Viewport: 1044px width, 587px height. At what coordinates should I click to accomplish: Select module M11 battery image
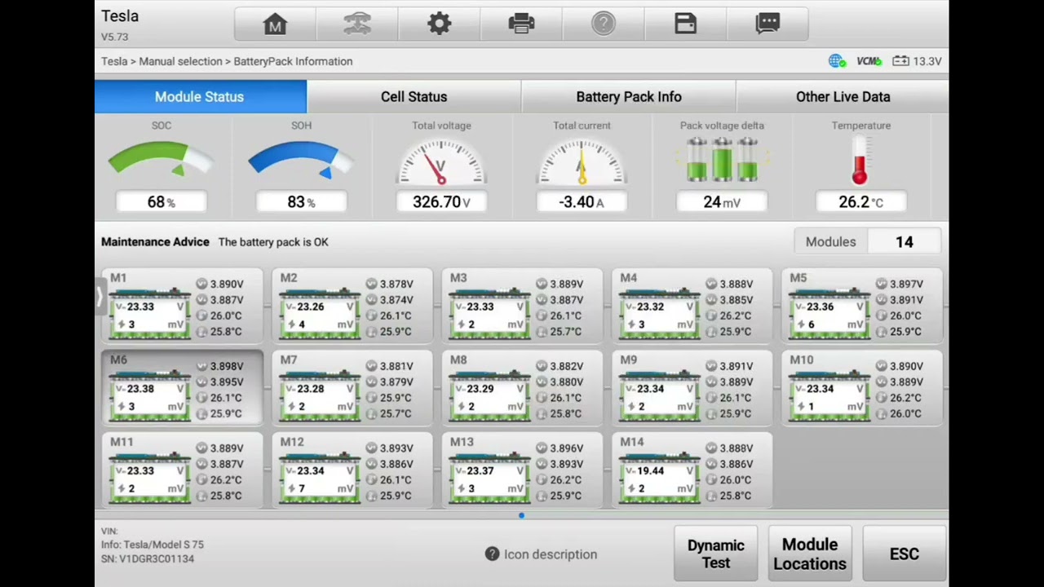click(x=149, y=478)
